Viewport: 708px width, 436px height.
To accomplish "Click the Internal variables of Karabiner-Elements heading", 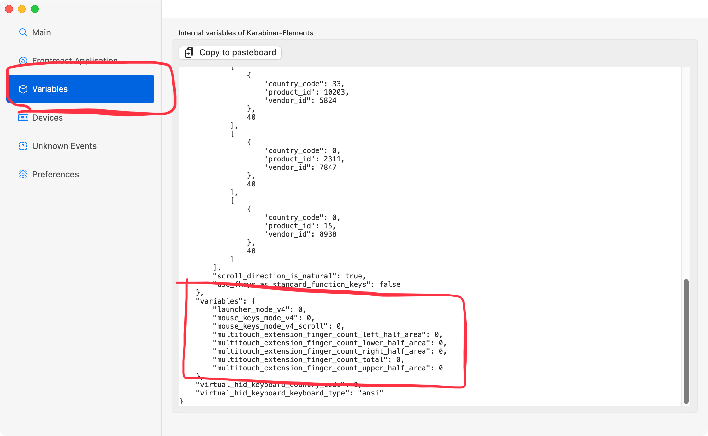I will pyautogui.click(x=246, y=33).
